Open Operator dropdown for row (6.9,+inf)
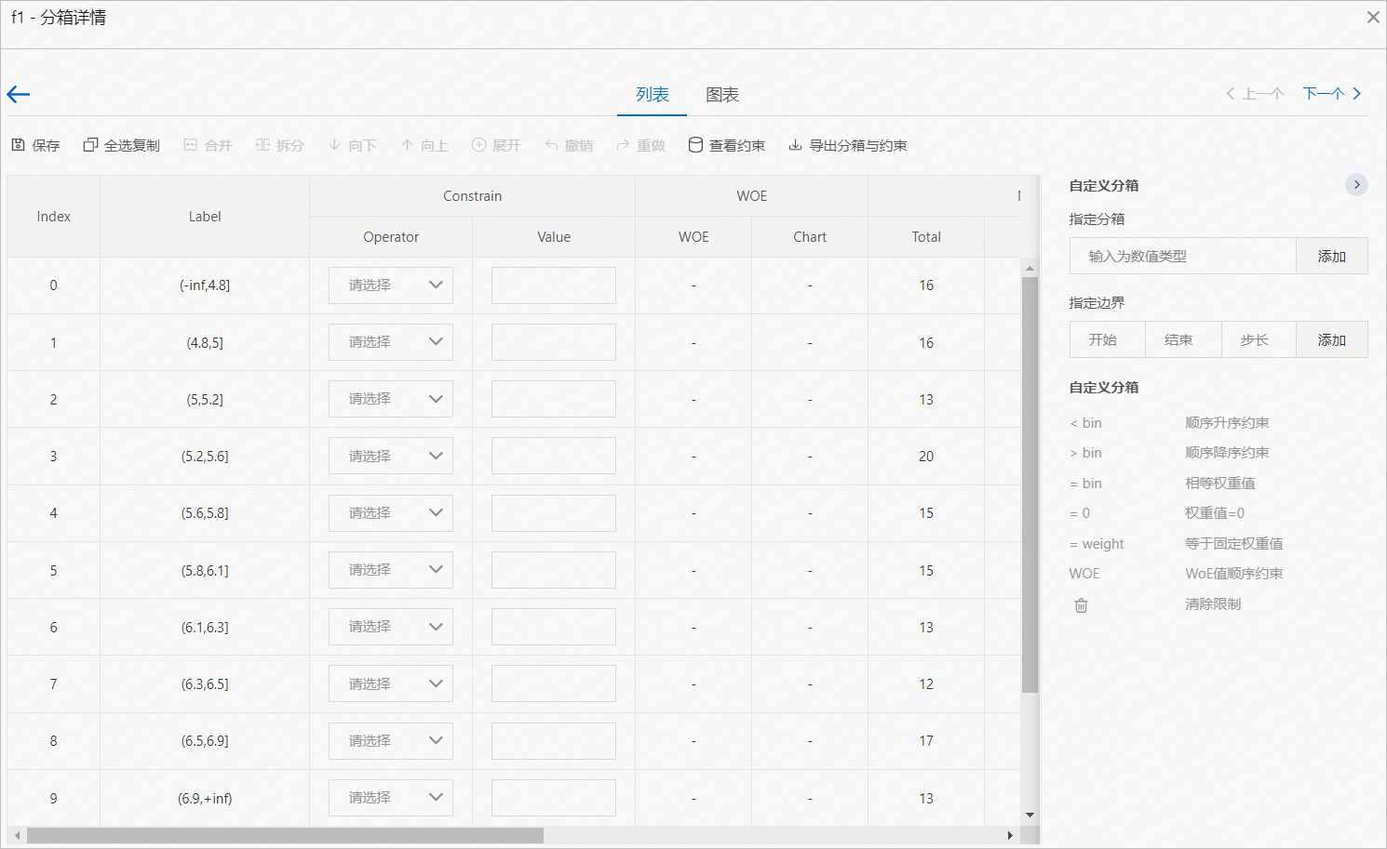 [391, 798]
